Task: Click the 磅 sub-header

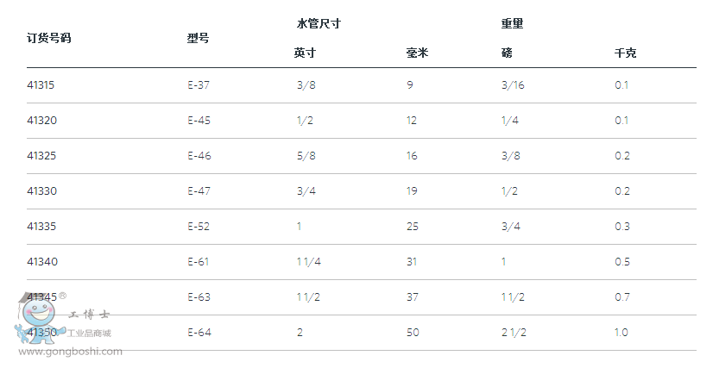Action: 507,53
